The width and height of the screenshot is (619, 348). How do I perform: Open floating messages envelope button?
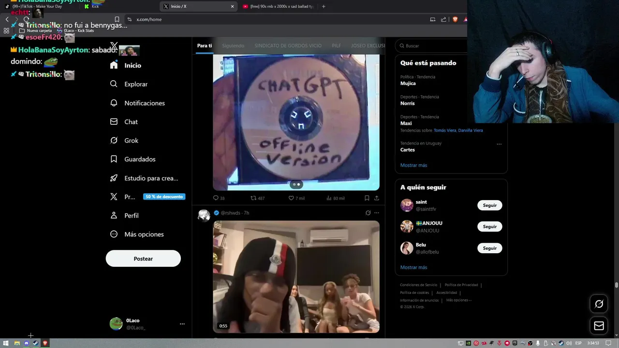(599, 326)
